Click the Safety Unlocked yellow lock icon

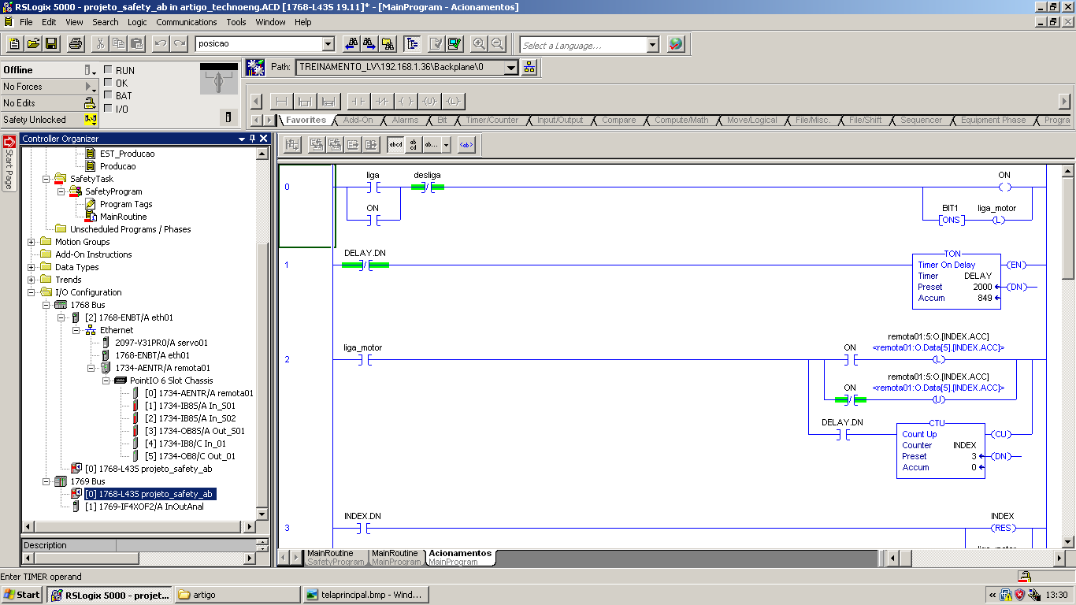click(x=91, y=120)
